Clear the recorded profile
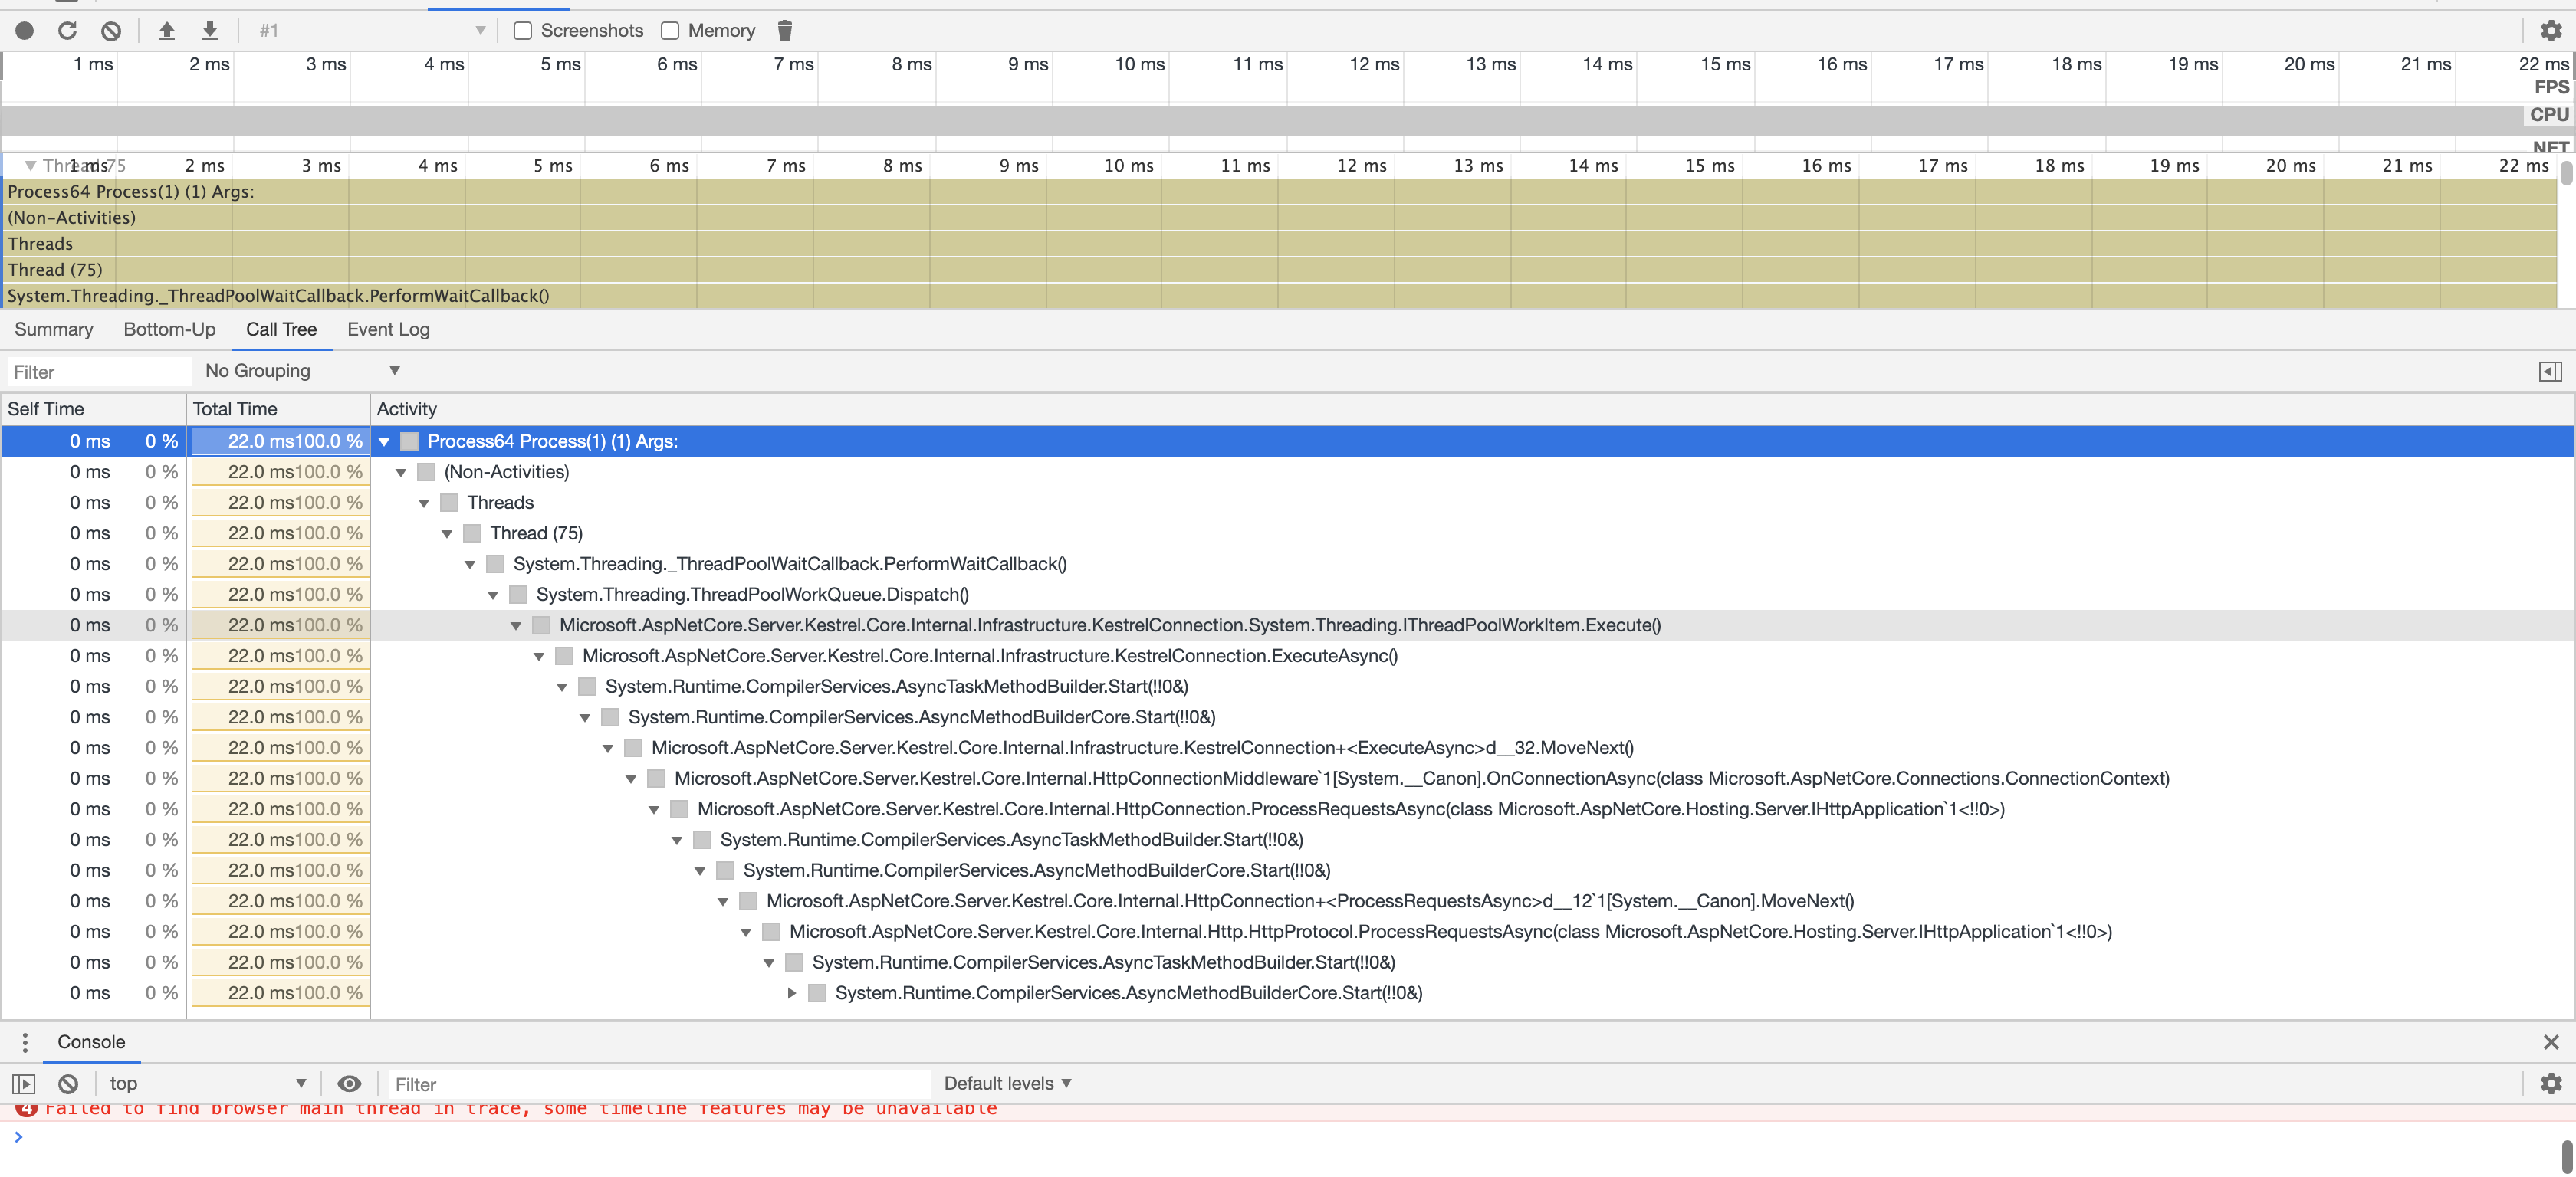The image size is (2576, 1177). [x=111, y=31]
